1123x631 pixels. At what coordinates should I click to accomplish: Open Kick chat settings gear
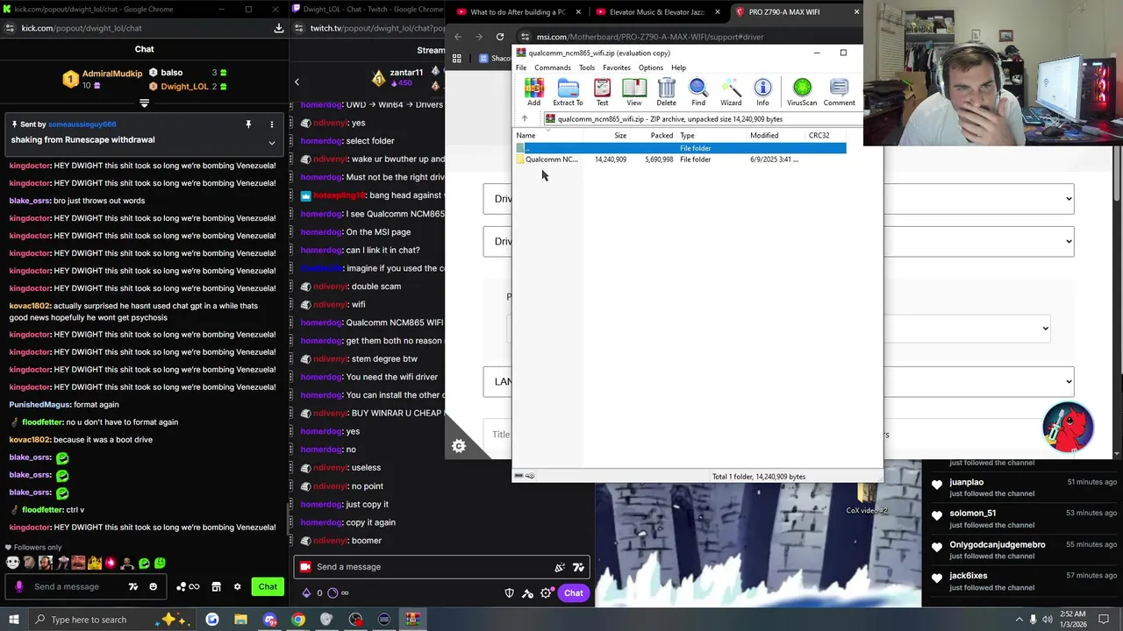tap(237, 586)
